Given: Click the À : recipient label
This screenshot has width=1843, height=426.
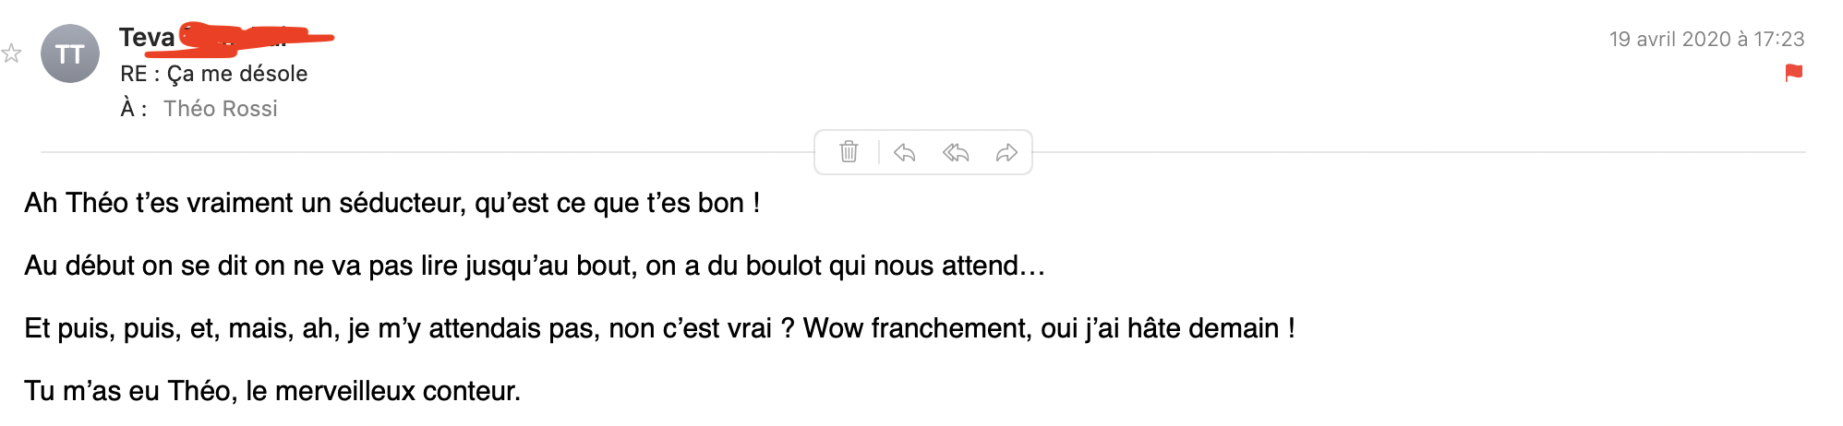Looking at the screenshot, I should point(133,109).
